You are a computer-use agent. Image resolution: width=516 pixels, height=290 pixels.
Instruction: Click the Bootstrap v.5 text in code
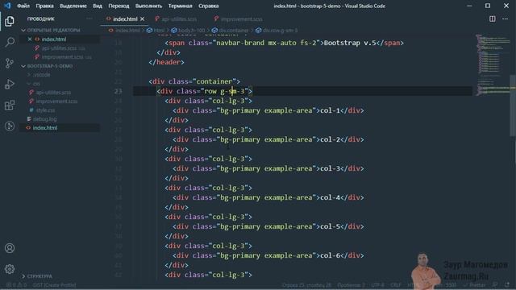[350, 43]
